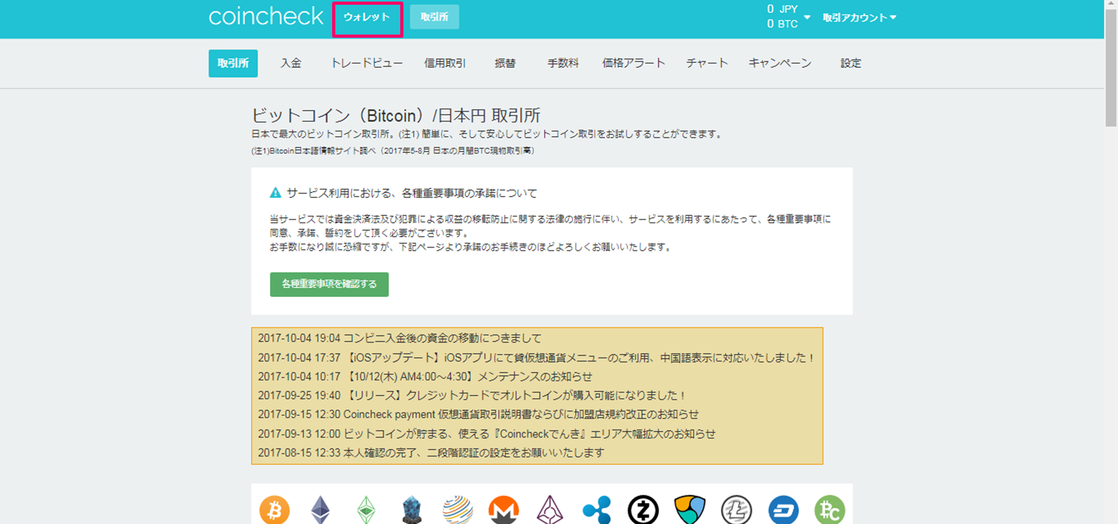
Task: Open the JPY/BTC balance dropdown arrow
Action: coord(807,17)
